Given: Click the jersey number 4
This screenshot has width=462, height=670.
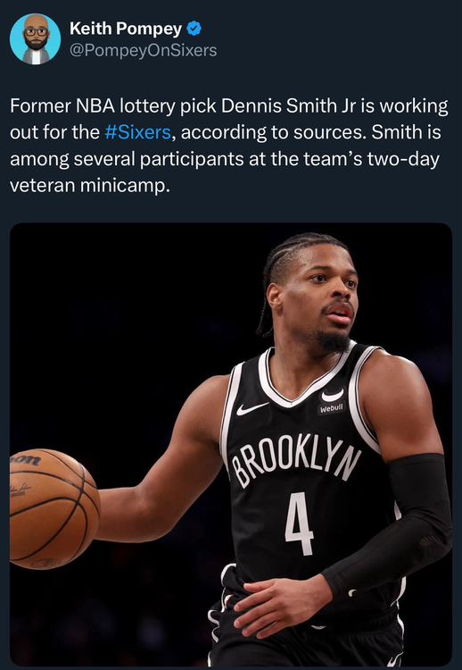Looking at the screenshot, I should [x=299, y=523].
